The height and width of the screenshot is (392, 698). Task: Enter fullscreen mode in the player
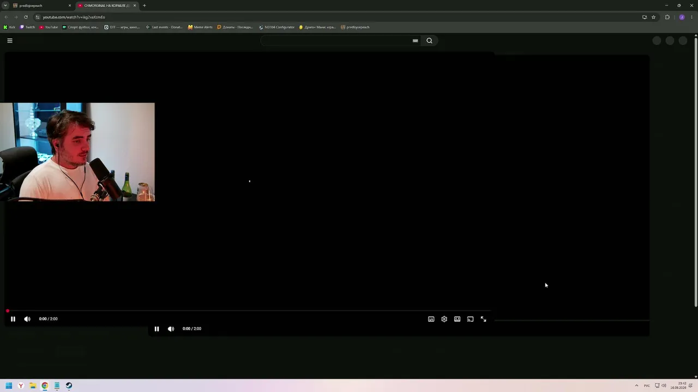pos(483,319)
